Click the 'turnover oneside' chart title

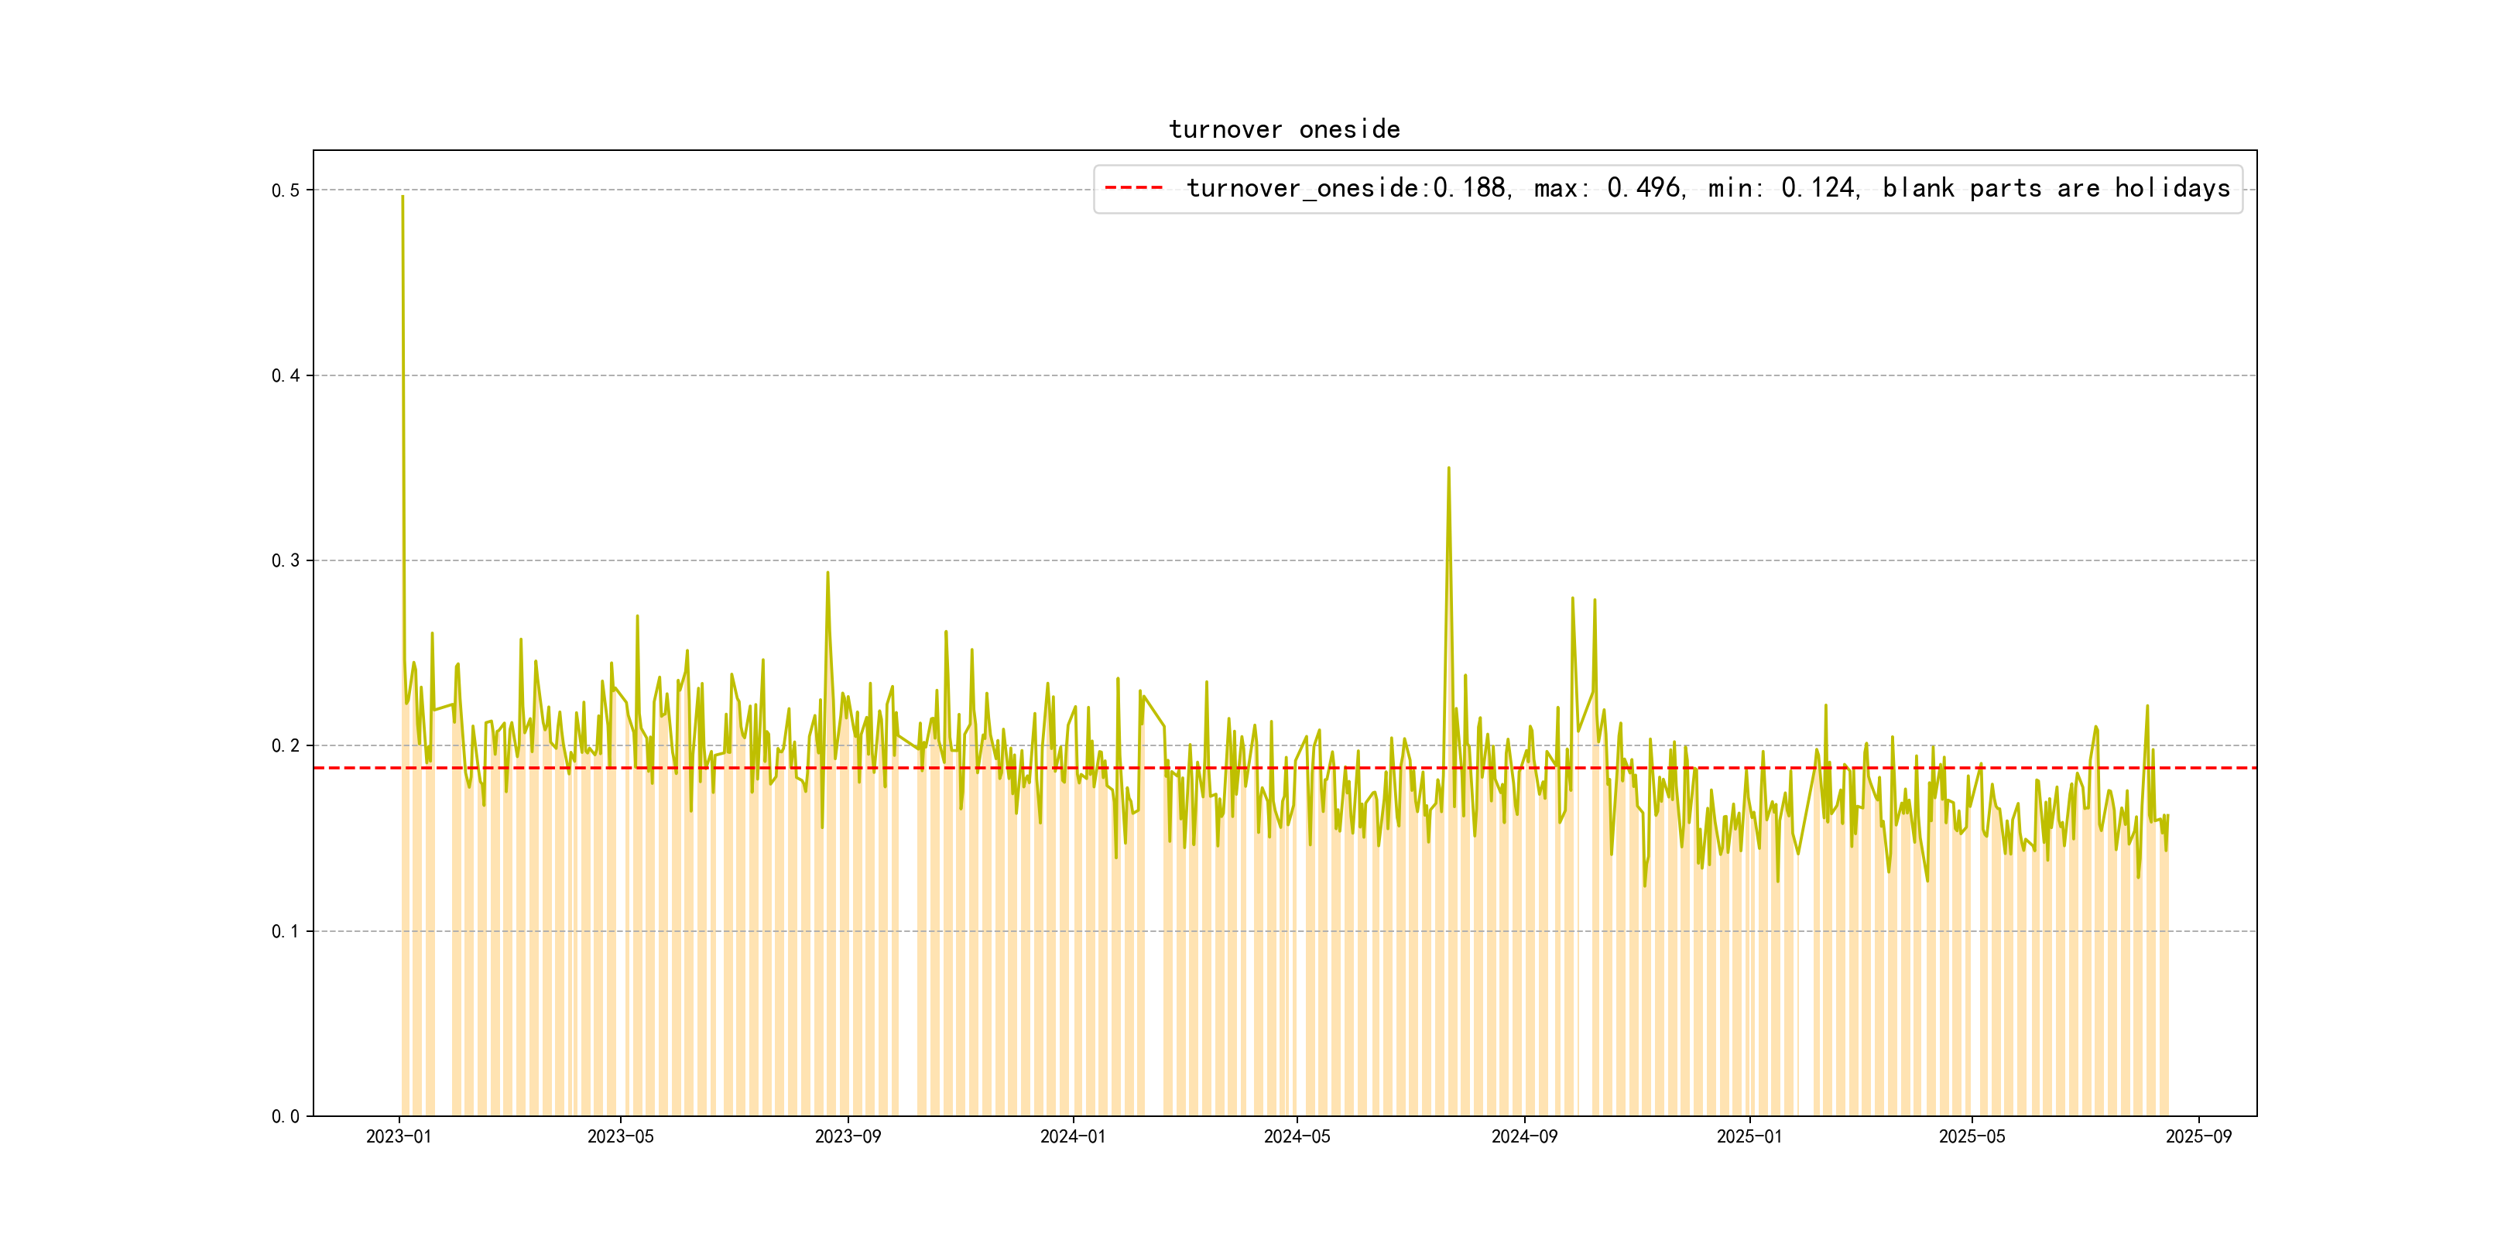1283,129
